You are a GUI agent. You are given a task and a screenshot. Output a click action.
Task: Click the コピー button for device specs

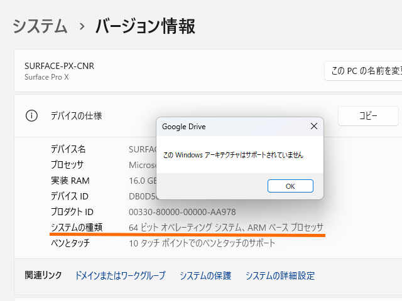tap(368, 116)
